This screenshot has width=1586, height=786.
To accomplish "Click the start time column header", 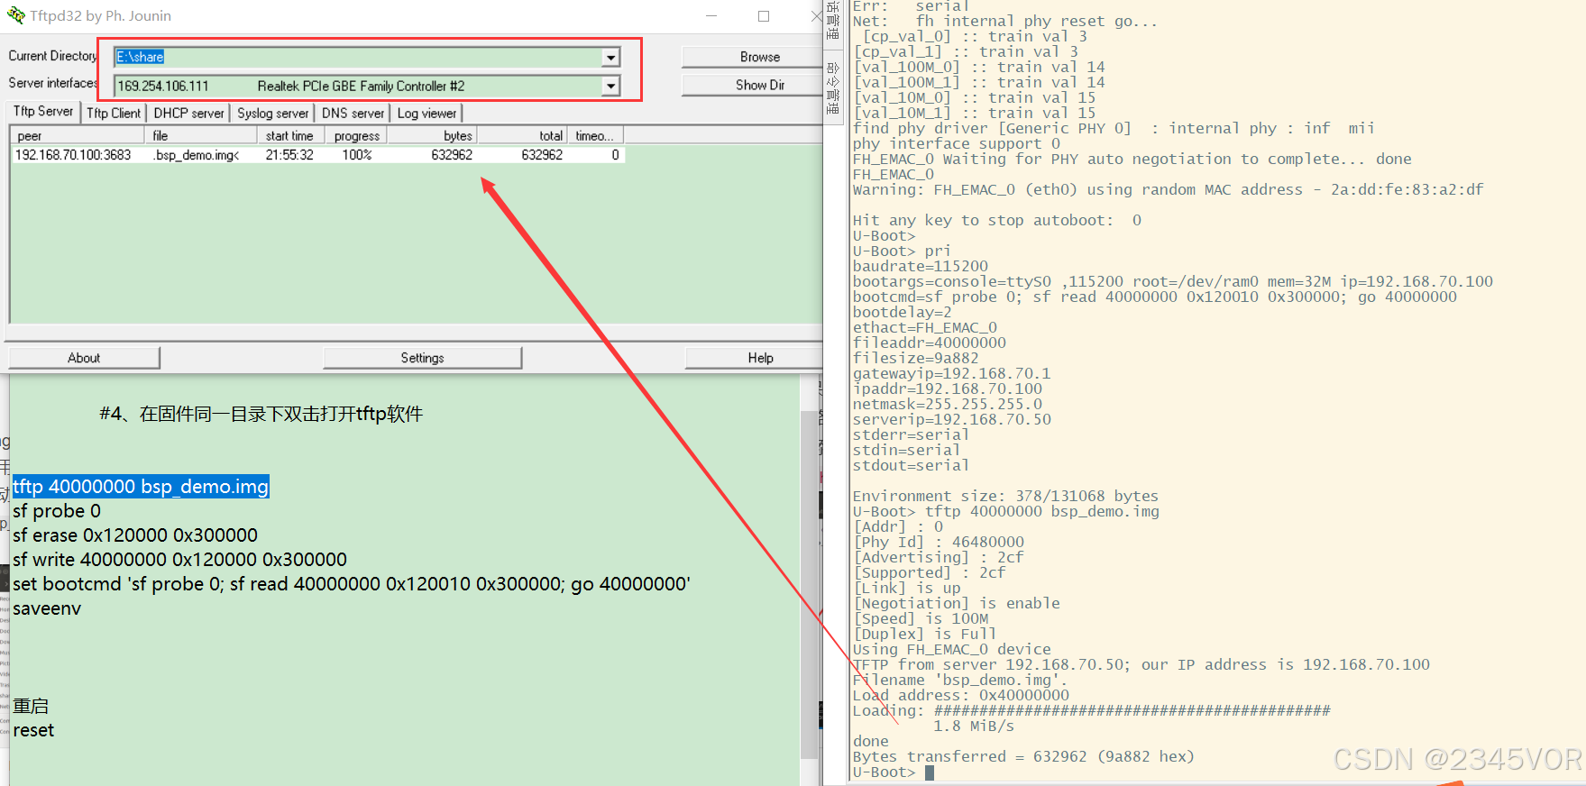I will pos(289,135).
